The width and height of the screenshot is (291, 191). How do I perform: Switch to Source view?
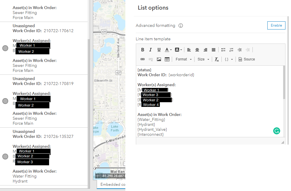pyautogui.click(x=247, y=59)
